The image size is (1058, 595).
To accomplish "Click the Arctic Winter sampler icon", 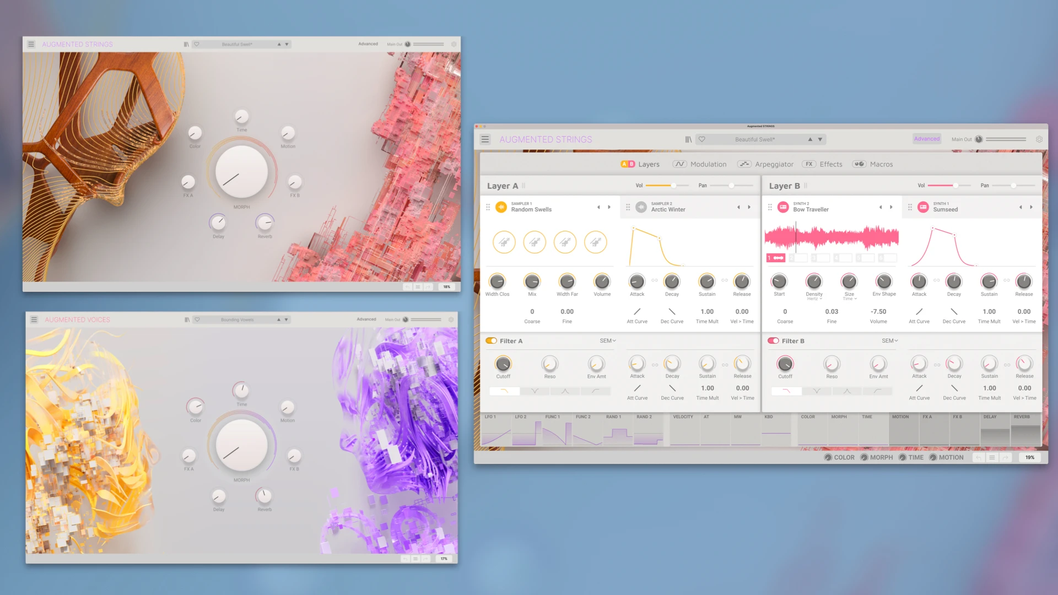I will [641, 207].
